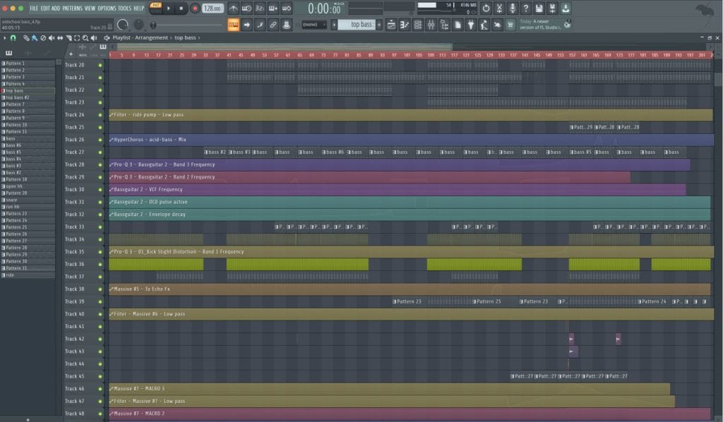Select the playlist delete tool
This screenshot has height=422, width=723.
[43, 38]
